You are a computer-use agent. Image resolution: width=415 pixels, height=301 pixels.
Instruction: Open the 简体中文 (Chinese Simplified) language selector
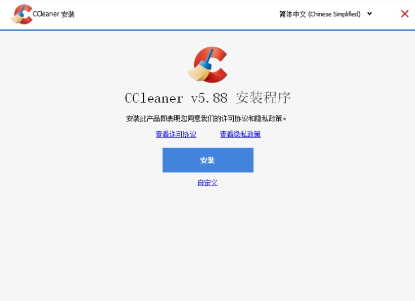coord(326,14)
